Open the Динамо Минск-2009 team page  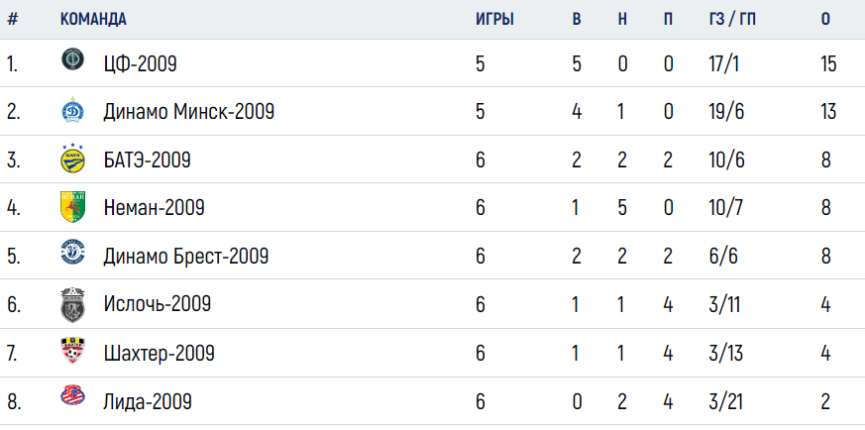tap(188, 113)
